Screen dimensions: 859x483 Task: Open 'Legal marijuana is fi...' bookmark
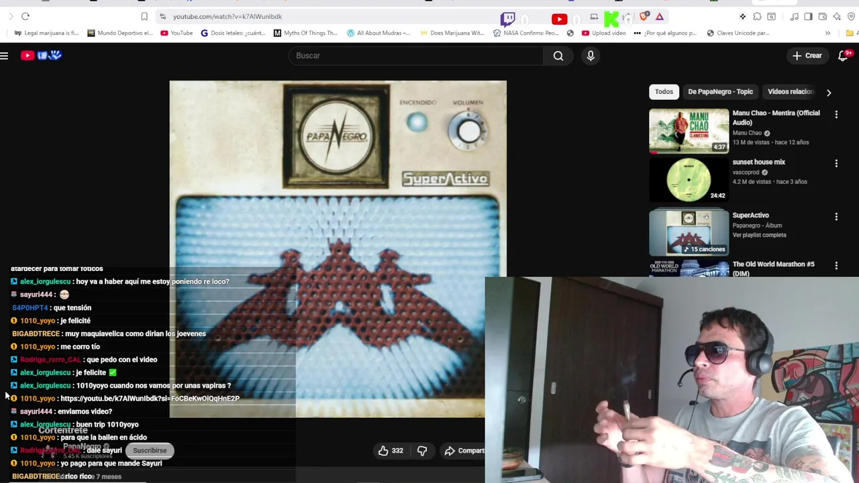click(46, 33)
